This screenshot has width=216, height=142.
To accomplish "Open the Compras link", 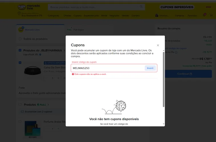I will click(x=179, y=16).
